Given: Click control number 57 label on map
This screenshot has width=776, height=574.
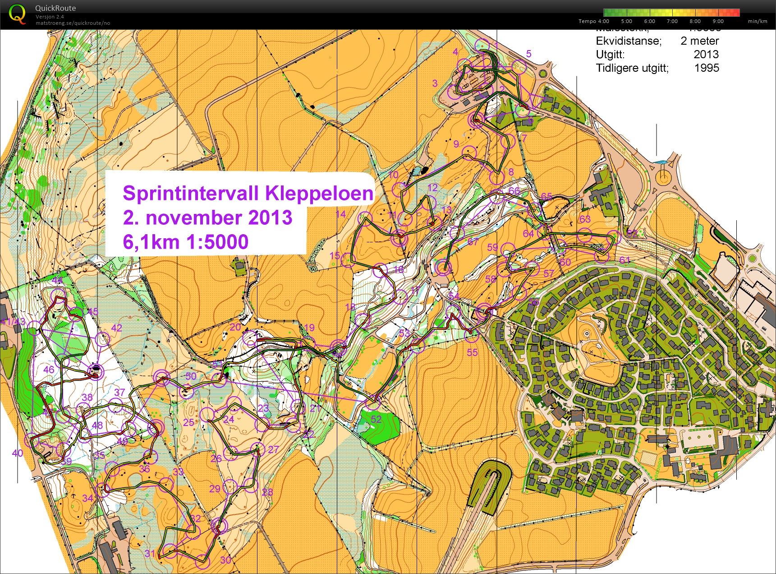Looking at the screenshot, I should (548, 273).
